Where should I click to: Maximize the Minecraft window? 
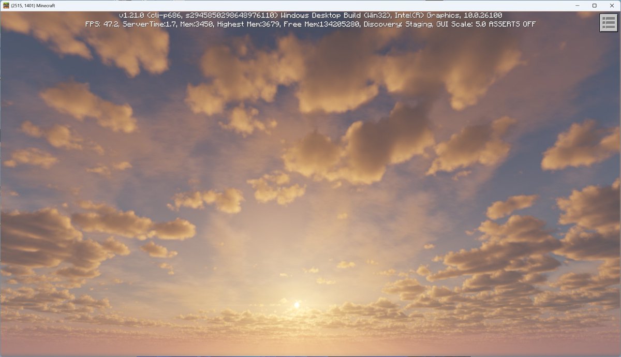tap(594, 5)
